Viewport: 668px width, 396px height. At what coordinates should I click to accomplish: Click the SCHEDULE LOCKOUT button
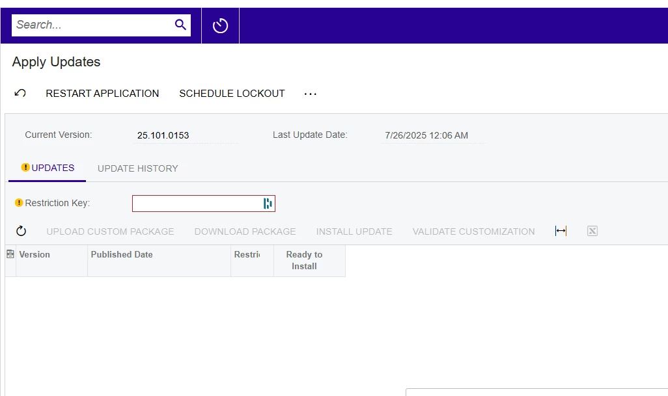[x=232, y=94]
